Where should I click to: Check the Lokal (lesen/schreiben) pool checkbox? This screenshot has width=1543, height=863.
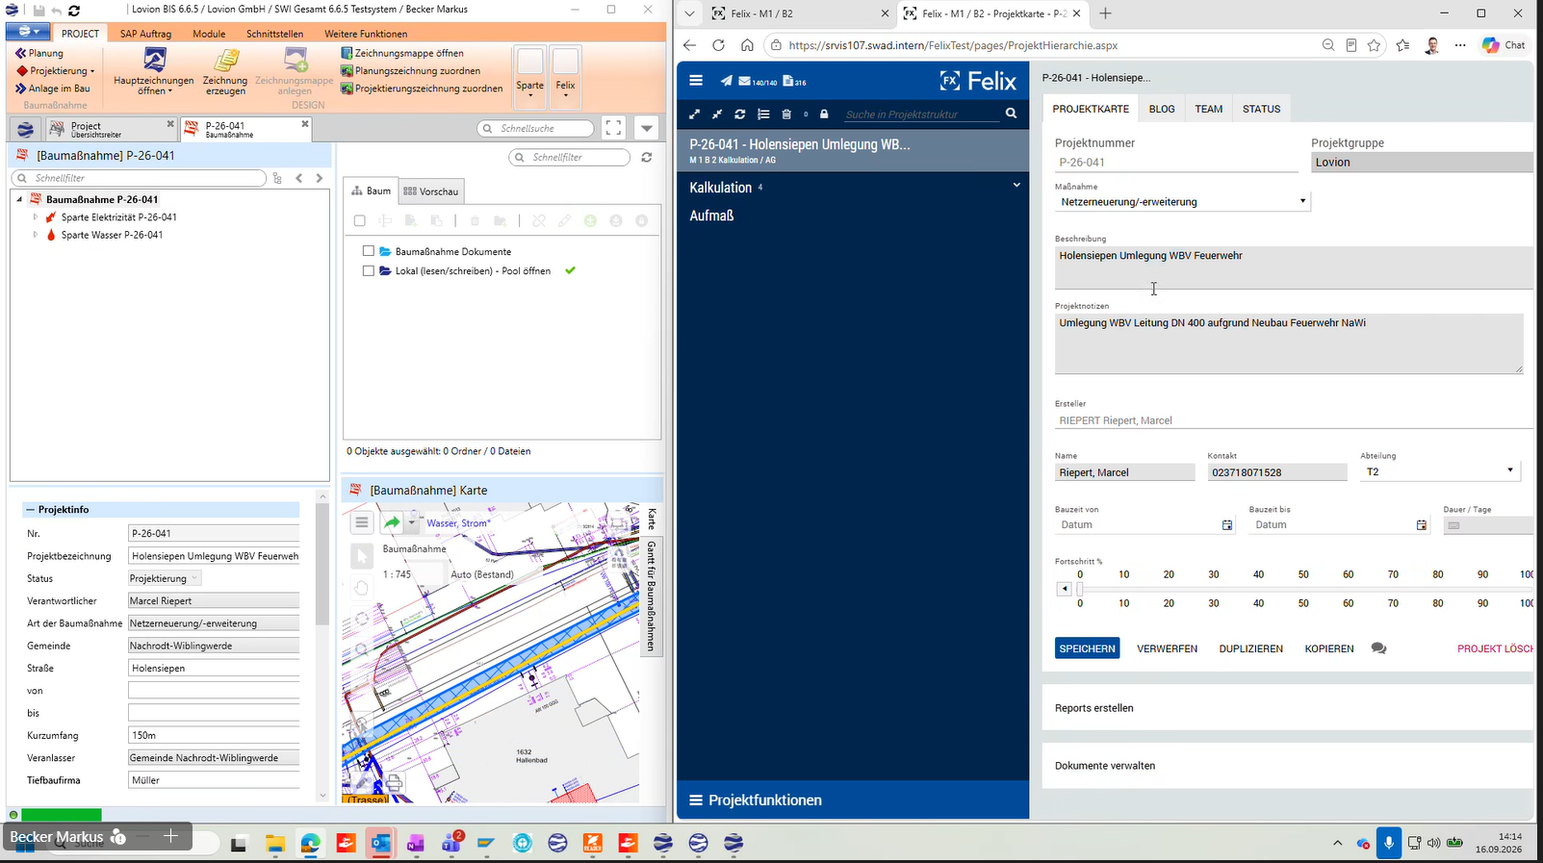(x=368, y=271)
